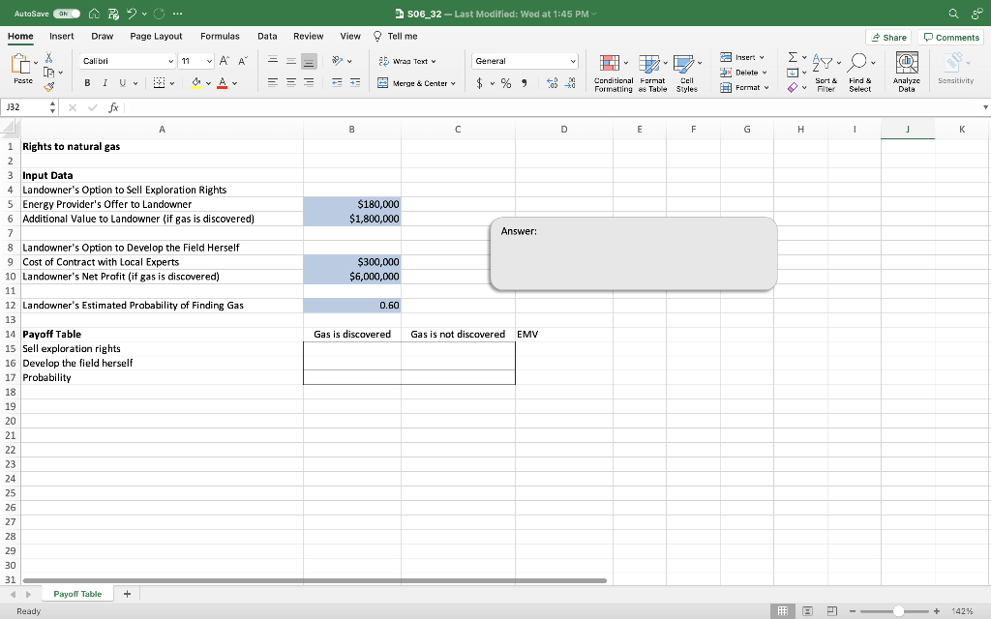Open Sort & Filter
Screen dimensions: 991x619
(826, 73)
